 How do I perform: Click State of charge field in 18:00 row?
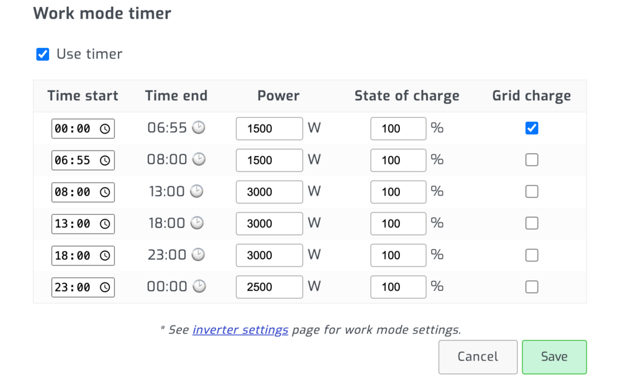[398, 255]
